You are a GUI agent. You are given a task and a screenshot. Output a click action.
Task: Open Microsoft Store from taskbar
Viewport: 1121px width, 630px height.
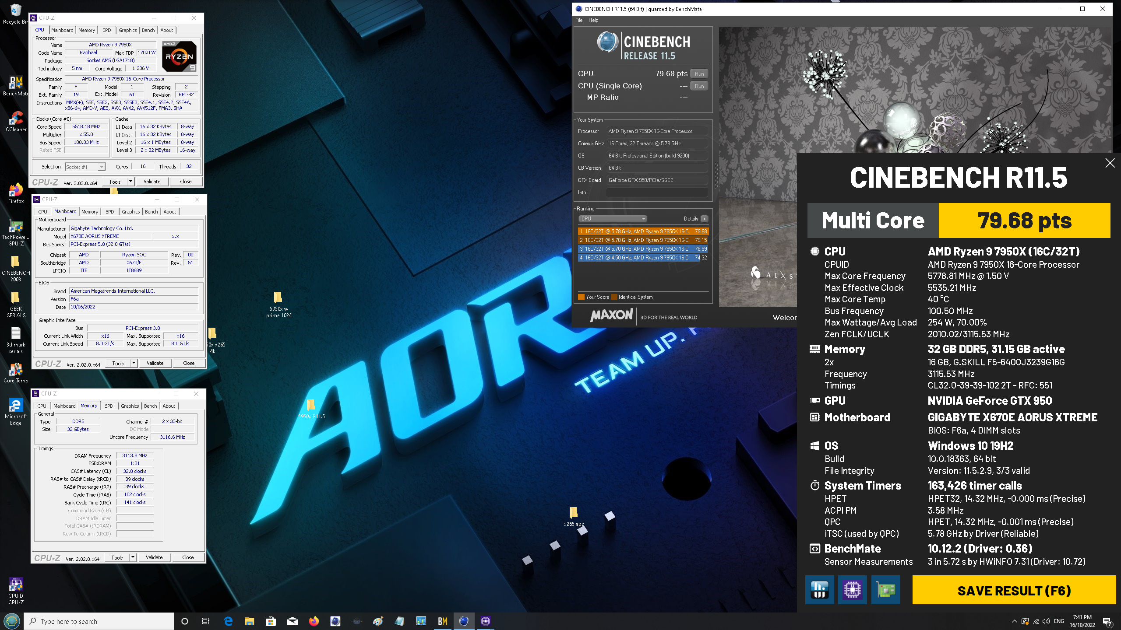271,621
